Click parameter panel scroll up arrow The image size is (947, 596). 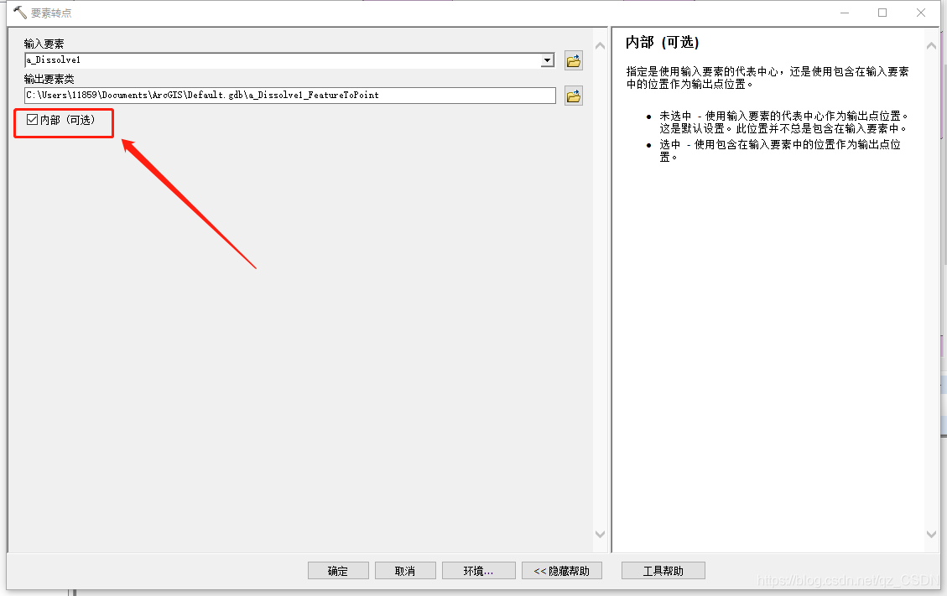click(600, 46)
